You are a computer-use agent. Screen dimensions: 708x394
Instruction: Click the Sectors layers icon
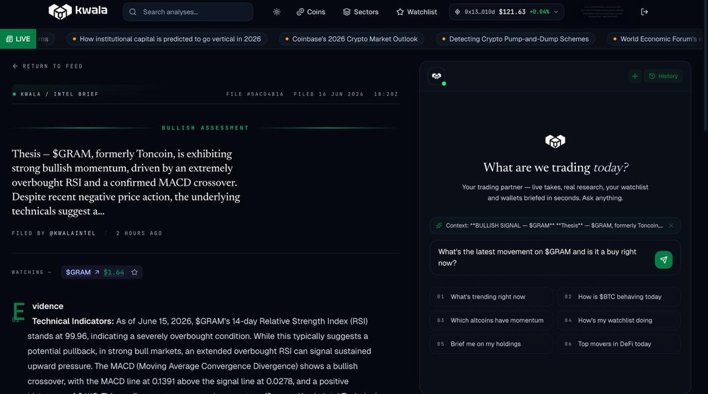pyautogui.click(x=347, y=12)
